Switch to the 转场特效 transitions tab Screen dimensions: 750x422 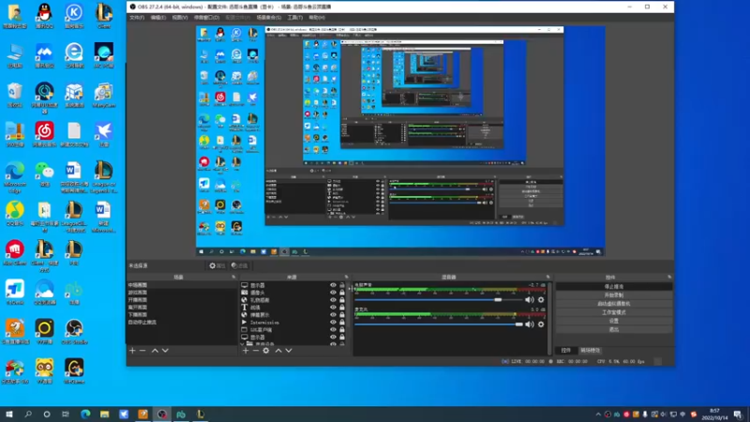(591, 351)
